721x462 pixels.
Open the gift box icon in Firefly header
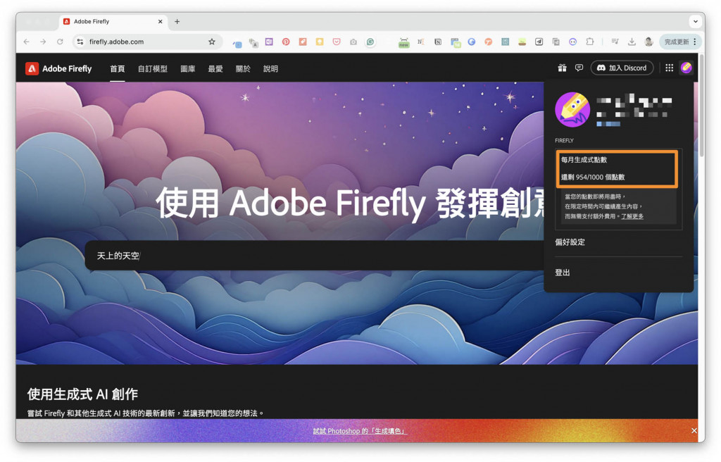pyautogui.click(x=562, y=68)
